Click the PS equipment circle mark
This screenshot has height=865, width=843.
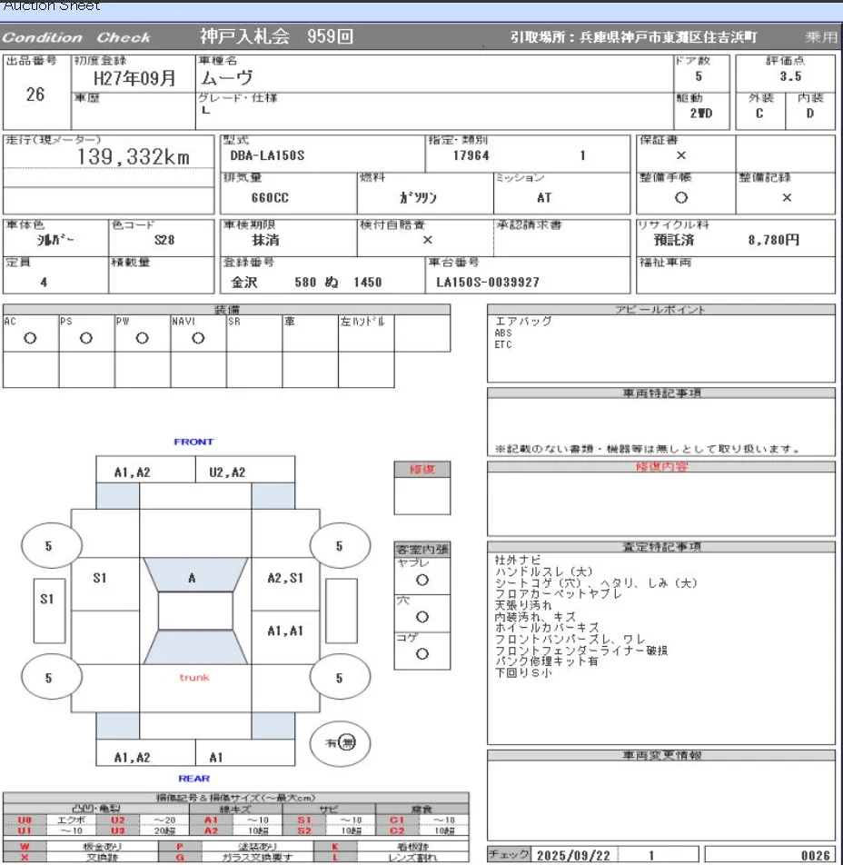coord(86,338)
